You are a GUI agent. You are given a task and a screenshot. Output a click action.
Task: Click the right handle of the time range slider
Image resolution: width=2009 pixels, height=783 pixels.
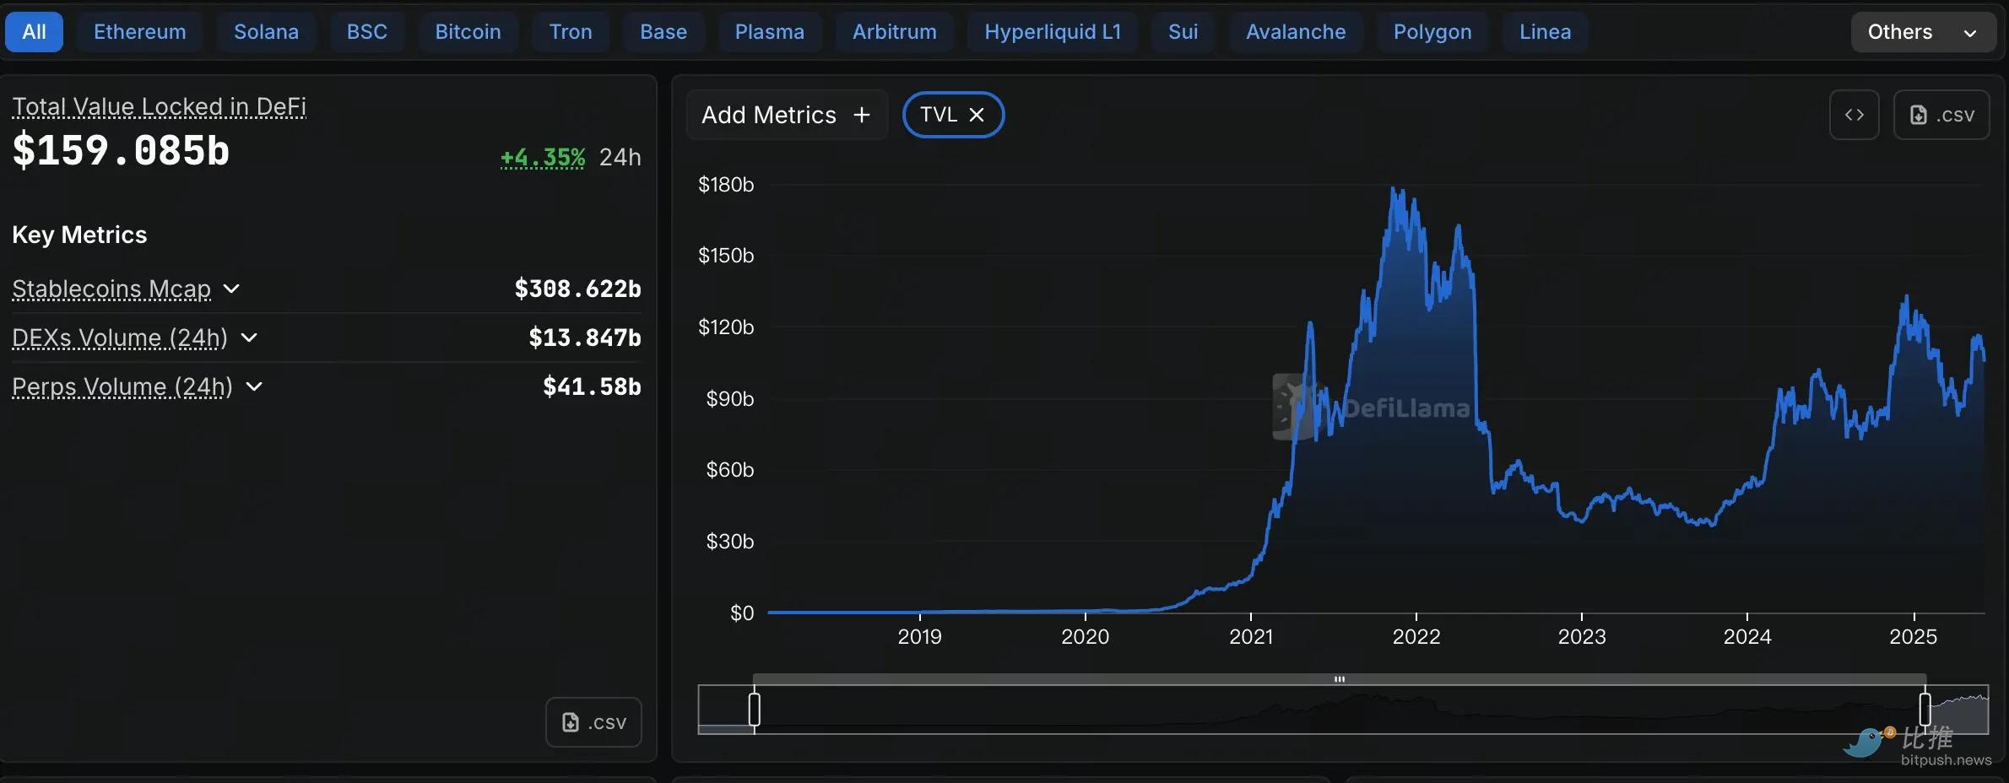coord(1925,709)
